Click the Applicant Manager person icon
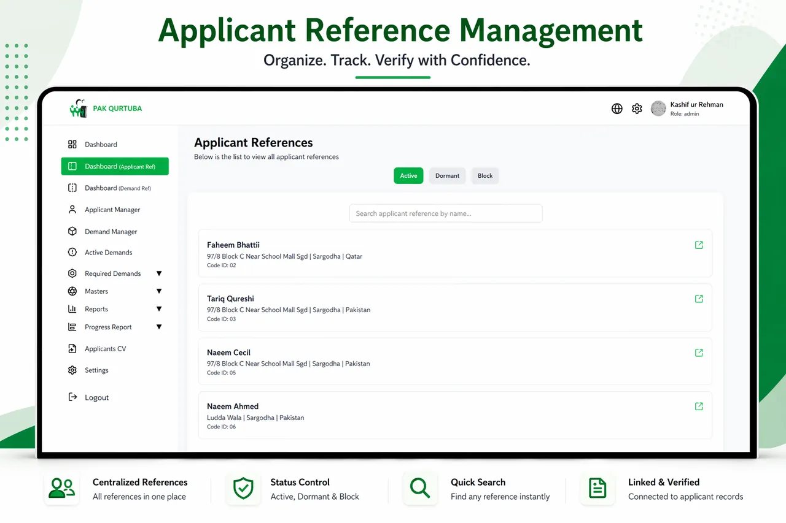Screen dimensions: 786x523 (x=72, y=210)
